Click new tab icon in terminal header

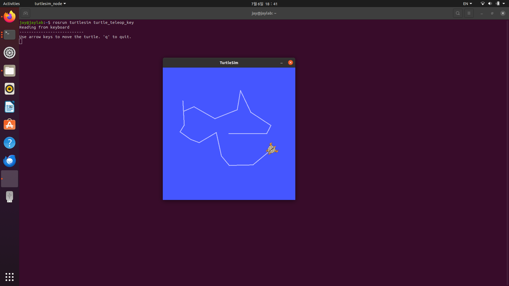click(25, 13)
